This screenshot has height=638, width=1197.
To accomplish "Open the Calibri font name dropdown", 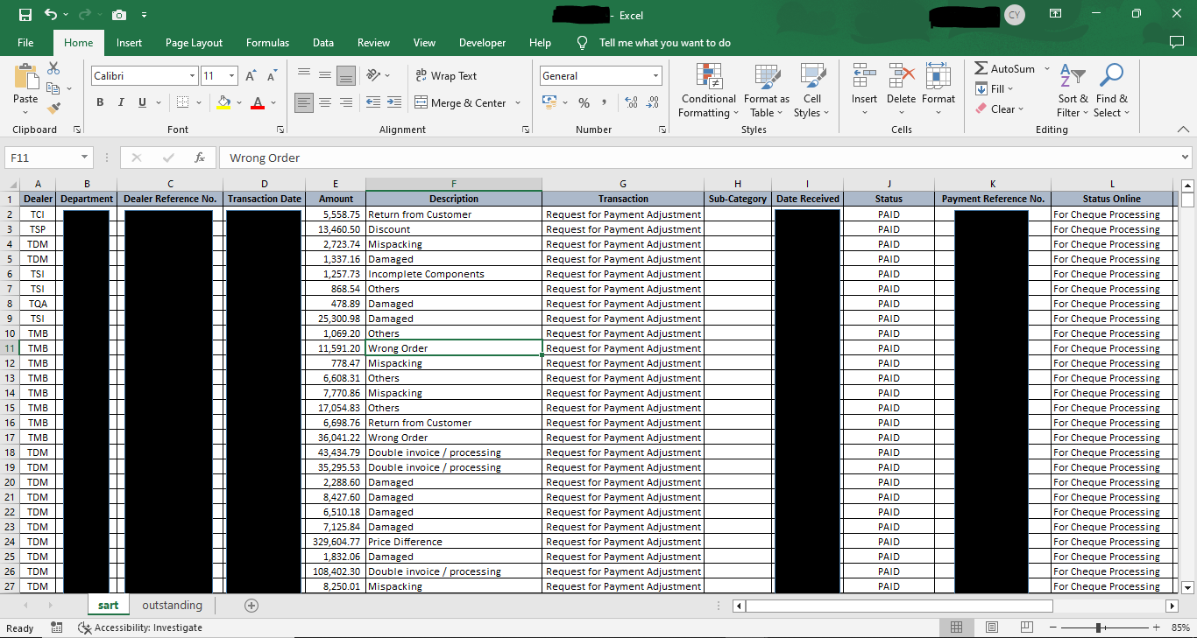I will click(x=192, y=76).
